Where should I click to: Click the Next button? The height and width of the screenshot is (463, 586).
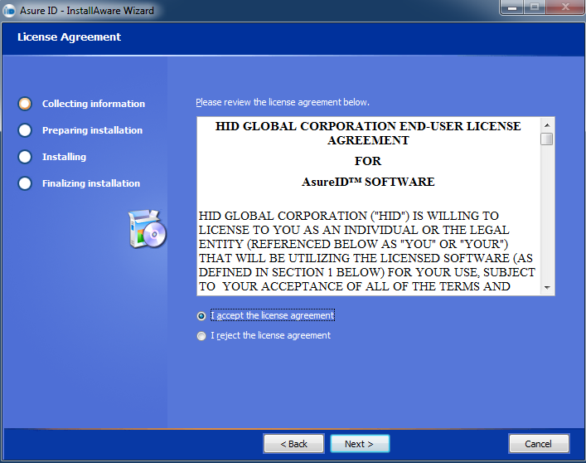(x=360, y=444)
